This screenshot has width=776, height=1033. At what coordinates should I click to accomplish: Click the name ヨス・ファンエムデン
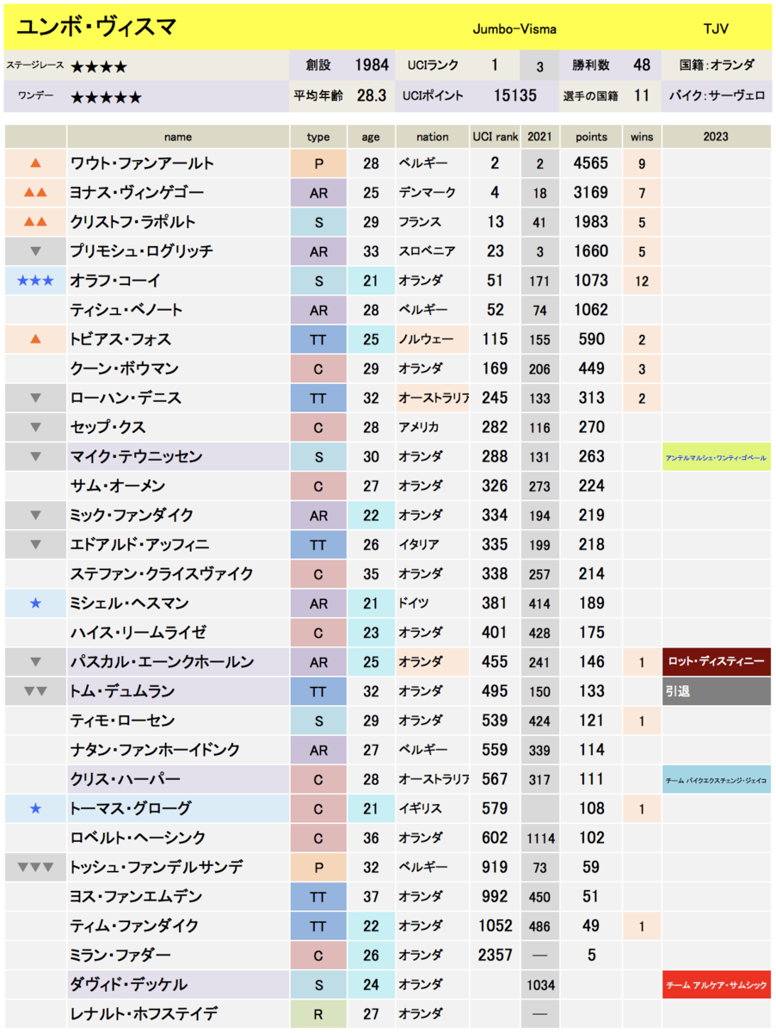(136, 896)
